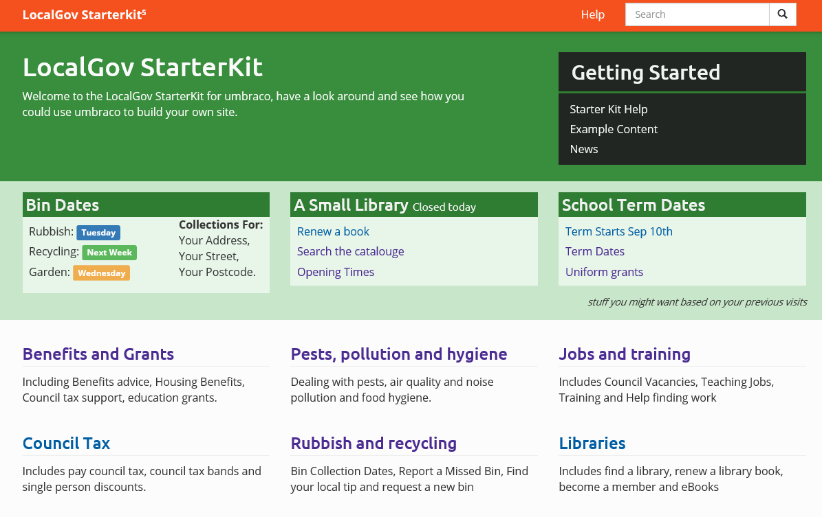Viewport: 822px width, 517px height.
Task: View library Opening Times link
Action: pyautogui.click(x=336, y=272)
